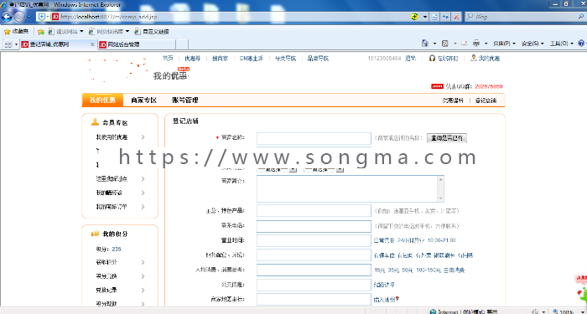This screenshot has height=314, width=587.
Task: Click the person icon in top right nav
Action: point(474,58)
